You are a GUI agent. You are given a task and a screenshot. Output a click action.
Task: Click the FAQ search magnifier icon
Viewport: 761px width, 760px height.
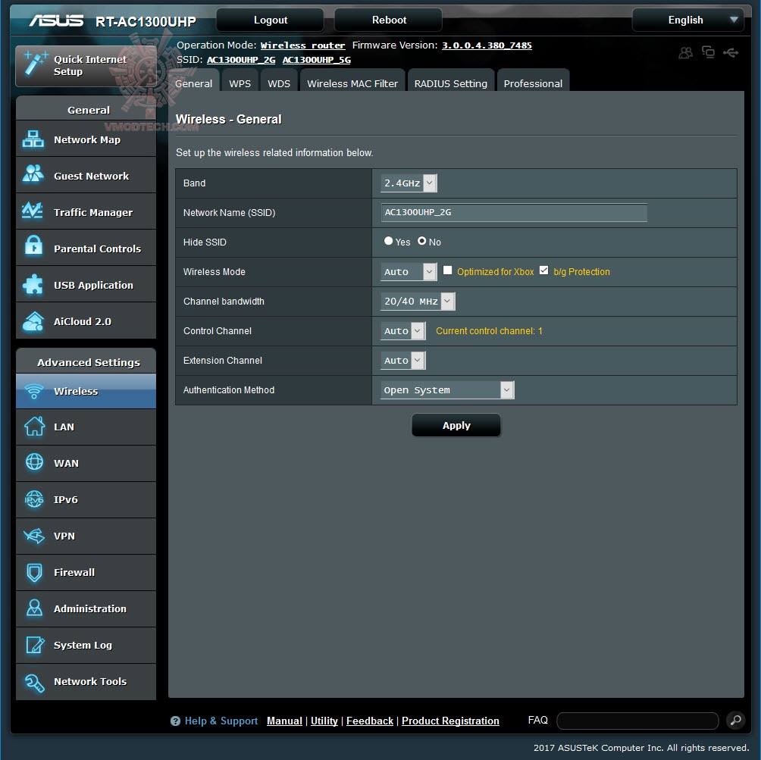(736, 720)
